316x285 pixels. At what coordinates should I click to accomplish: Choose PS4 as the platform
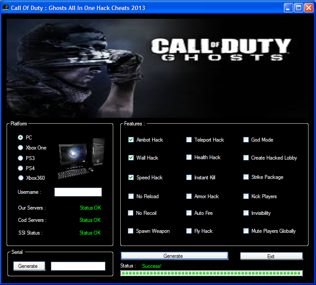tap(20, 168)
